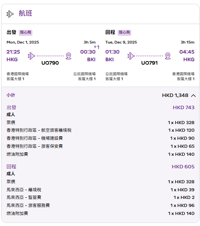The height and width of the screenshot is (226, 200).
Task: Click 亞庇國際機場 under the return departure
Action: [x=116, y=74]
